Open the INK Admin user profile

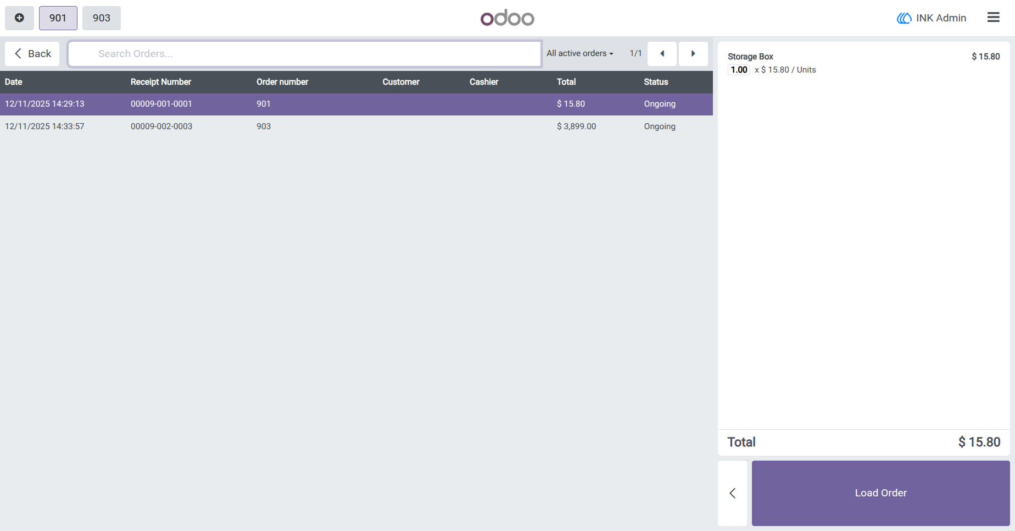point(932,18)
